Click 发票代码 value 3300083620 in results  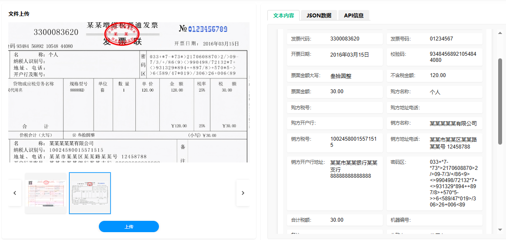point(345,39)
